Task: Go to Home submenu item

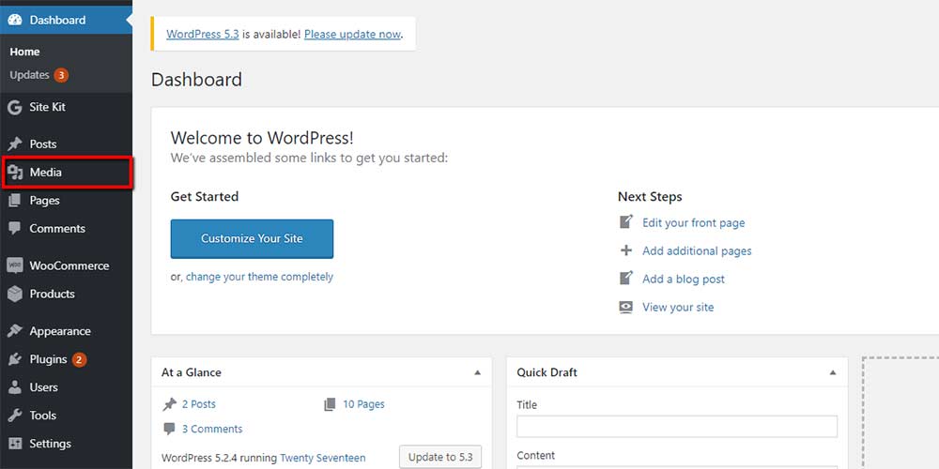Action: click(x=24, y=52)
